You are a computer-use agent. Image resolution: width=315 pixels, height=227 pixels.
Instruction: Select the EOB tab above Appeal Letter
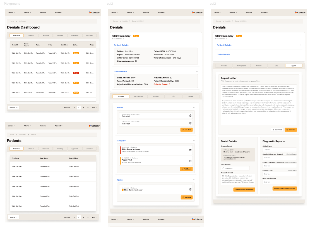(276, 66)
